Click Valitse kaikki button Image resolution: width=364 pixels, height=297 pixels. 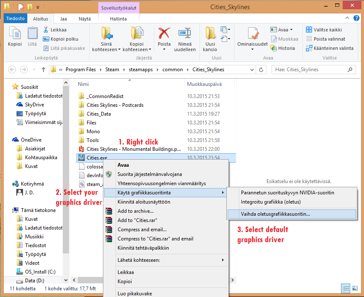point(328,30)
